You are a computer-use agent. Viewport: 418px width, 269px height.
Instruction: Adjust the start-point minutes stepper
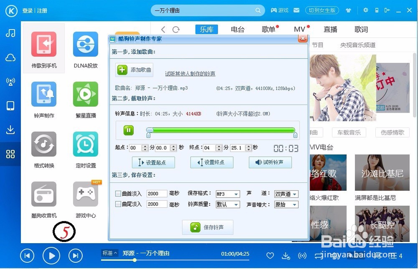point(145,148)
